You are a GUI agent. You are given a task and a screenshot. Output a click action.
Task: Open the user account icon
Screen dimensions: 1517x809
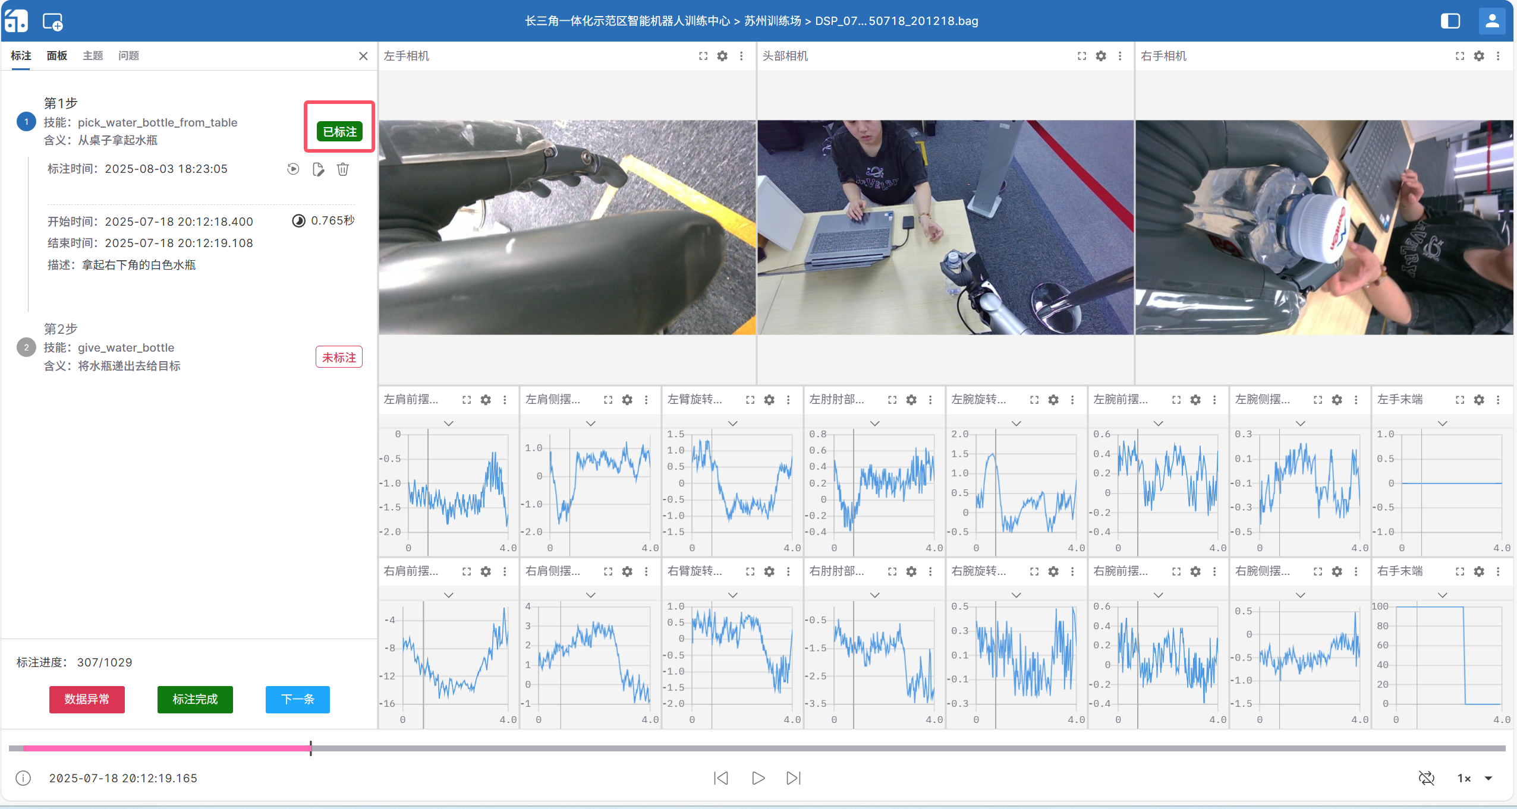coord(1491,21)
